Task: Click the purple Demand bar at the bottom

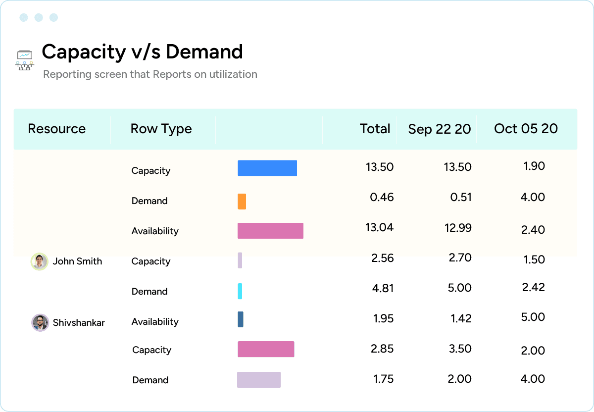Action: coord(259,379)
